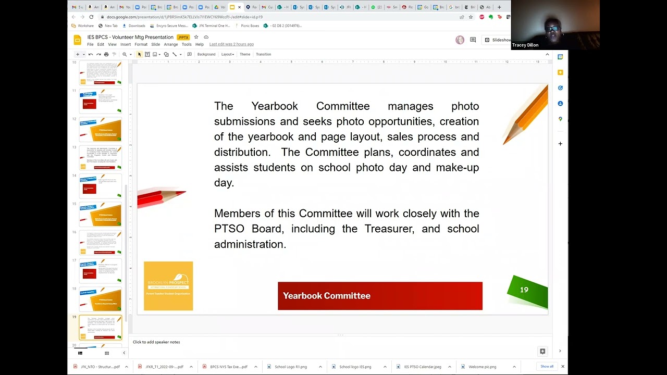Expand the side panel chevron
Screen dimensions: 667x375
[560, 351]
